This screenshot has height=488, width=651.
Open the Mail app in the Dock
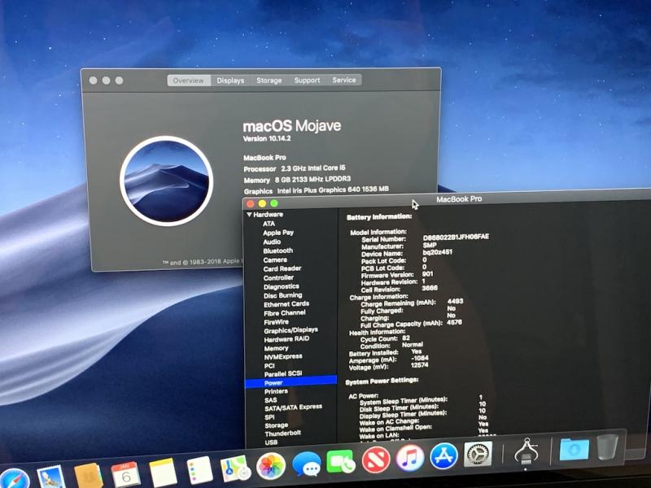pos(51,477)
